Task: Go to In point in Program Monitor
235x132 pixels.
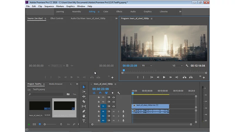Action: pyautogui.click(x=152, y=77)
